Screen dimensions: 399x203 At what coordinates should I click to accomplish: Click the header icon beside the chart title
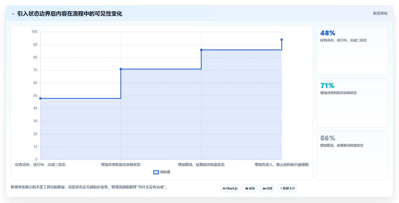tap(13, 14)
